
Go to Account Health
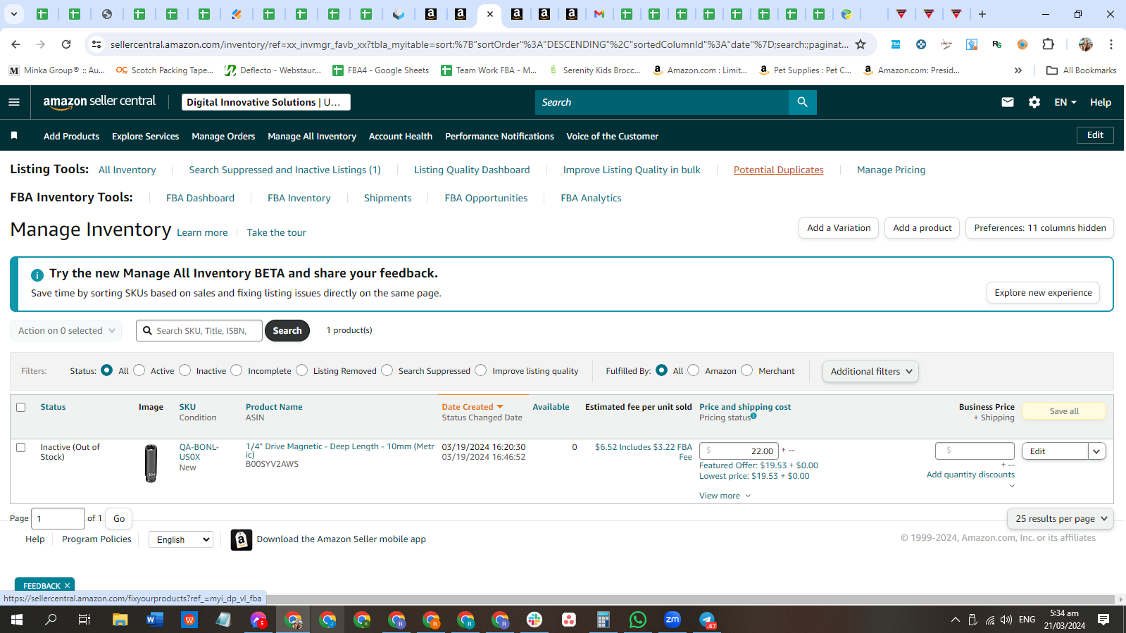(401, 137)
